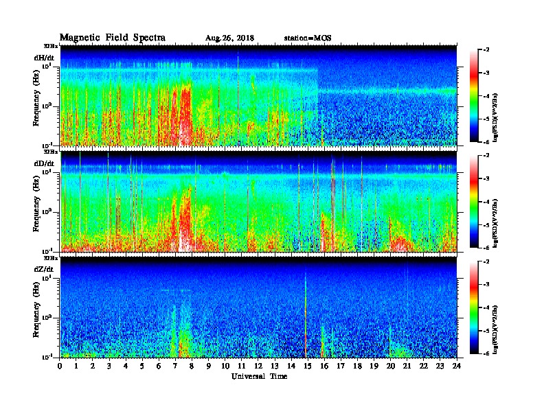Screen dimensions: 544x420
Task: Click the log(PSD) units label beside dD/dt colorbar
Action: (x=496, y=224)
